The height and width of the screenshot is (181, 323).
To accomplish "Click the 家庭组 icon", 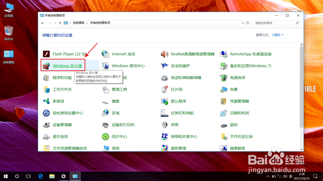I will pyautogui.click(x=46, y=101).
